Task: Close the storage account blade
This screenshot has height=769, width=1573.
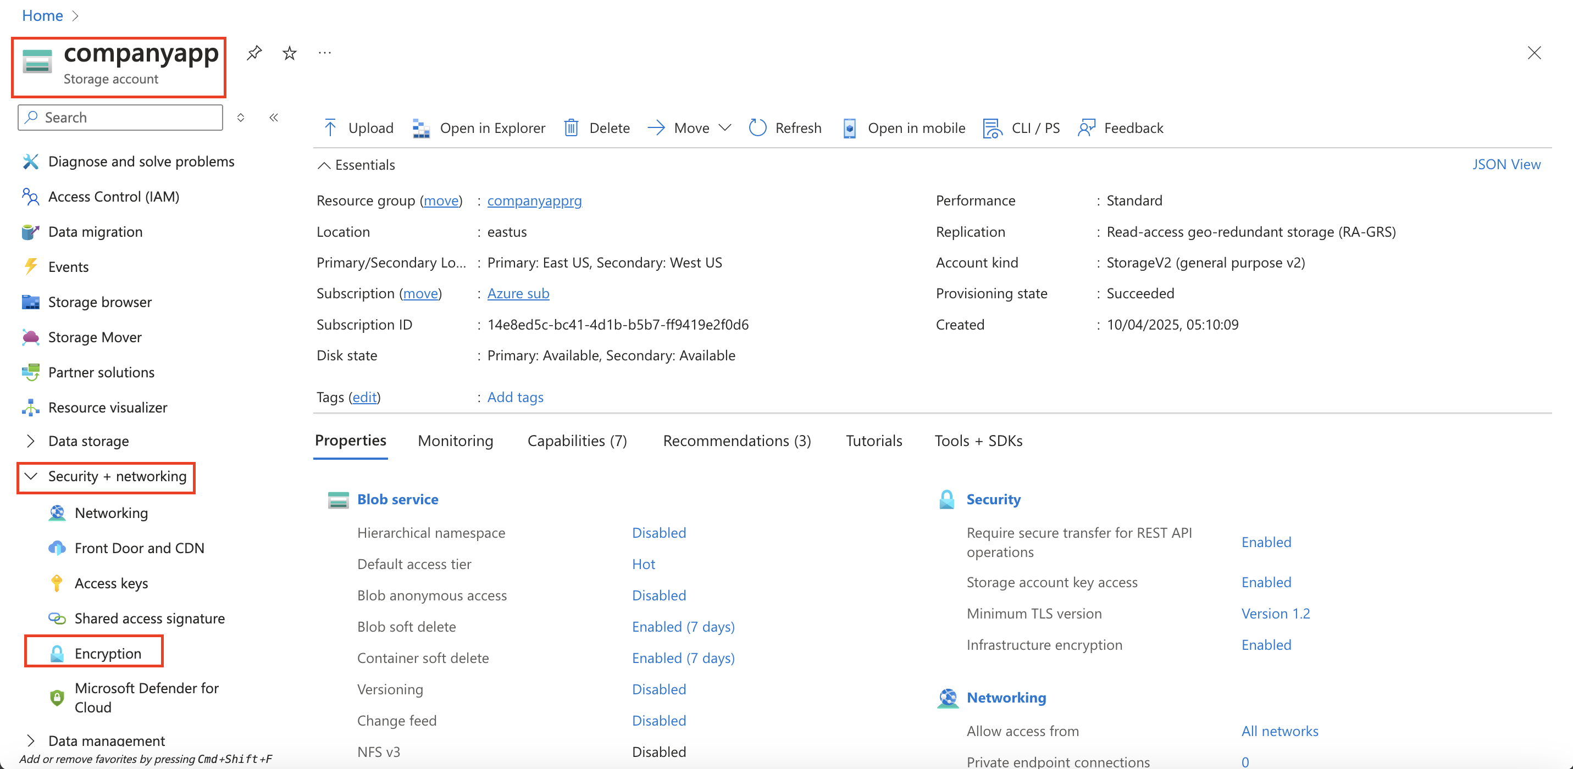Action: pos(1534,53)
